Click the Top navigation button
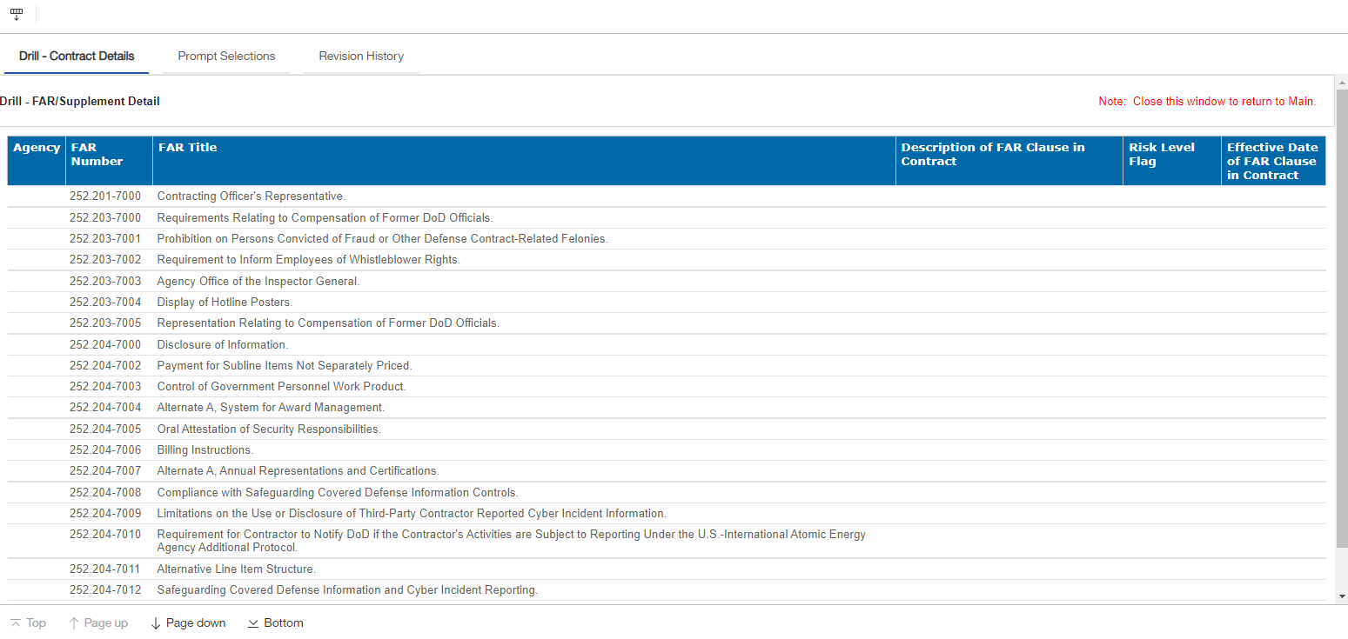Image resolution: width=1348 pixels, height=639 pixels. (28, 622)
